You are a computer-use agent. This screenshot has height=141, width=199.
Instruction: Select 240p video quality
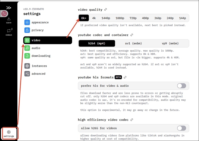(x=170, y=18)
